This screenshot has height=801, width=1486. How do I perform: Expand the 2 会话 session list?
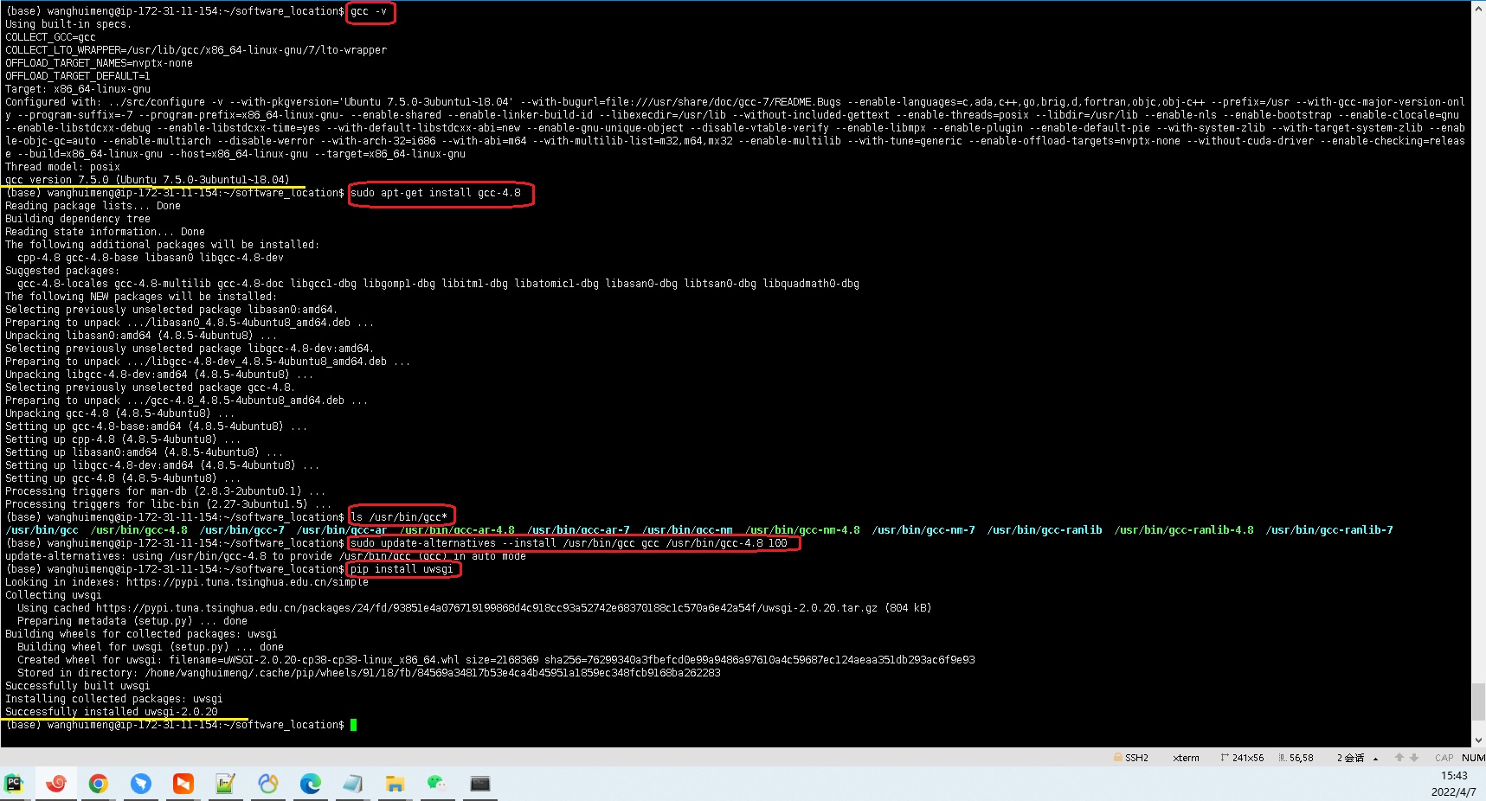click(x=1375, y=757)
